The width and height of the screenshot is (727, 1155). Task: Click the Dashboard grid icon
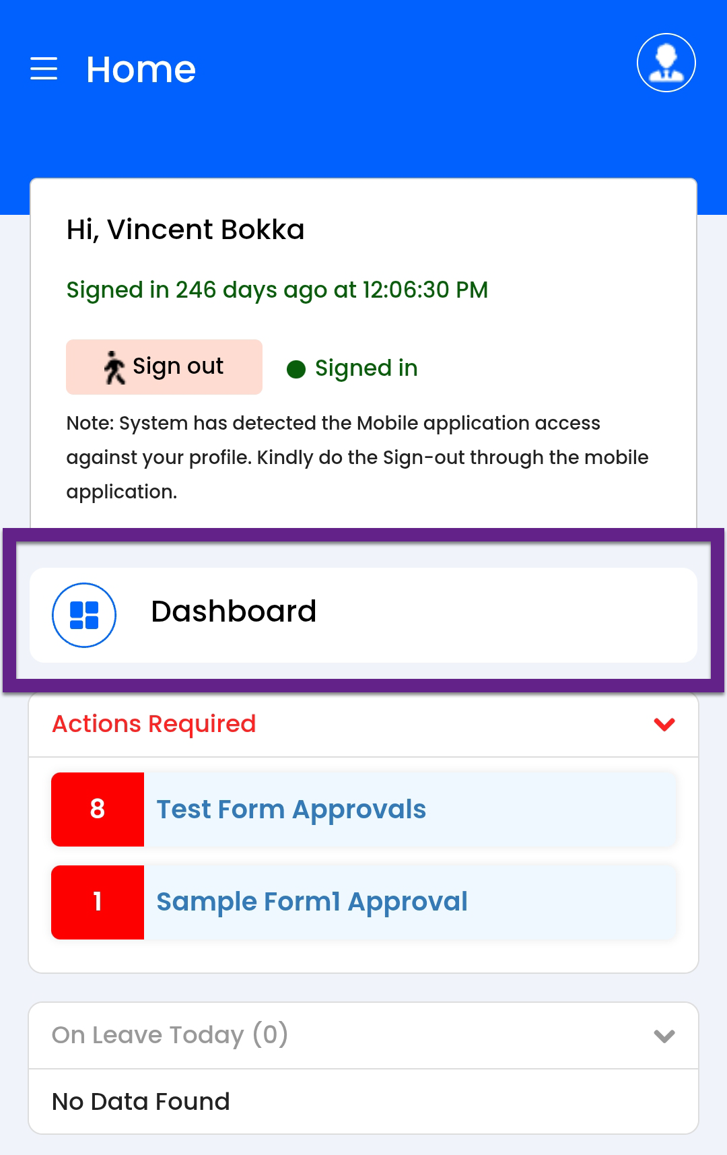(x=84, y=615)
